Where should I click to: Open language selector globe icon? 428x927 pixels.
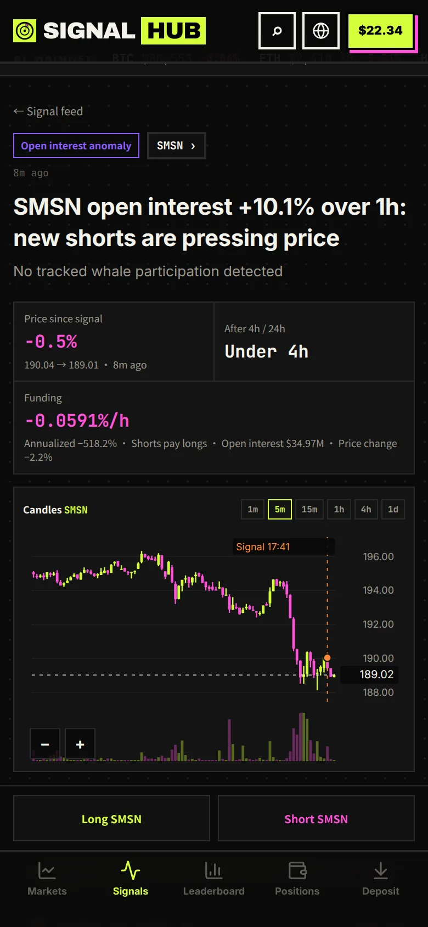tap(321, 31)
